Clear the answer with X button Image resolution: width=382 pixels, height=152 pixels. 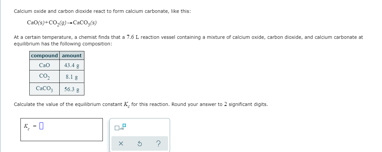pos(121,144)
